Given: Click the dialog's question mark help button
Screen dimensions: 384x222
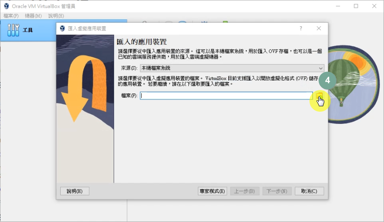Looking at the screenshot, I should 301,28.
